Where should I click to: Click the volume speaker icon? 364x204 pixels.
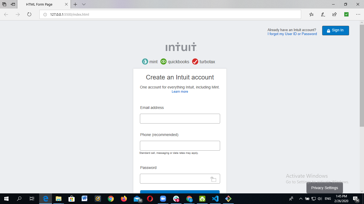[x=320, y=199]
